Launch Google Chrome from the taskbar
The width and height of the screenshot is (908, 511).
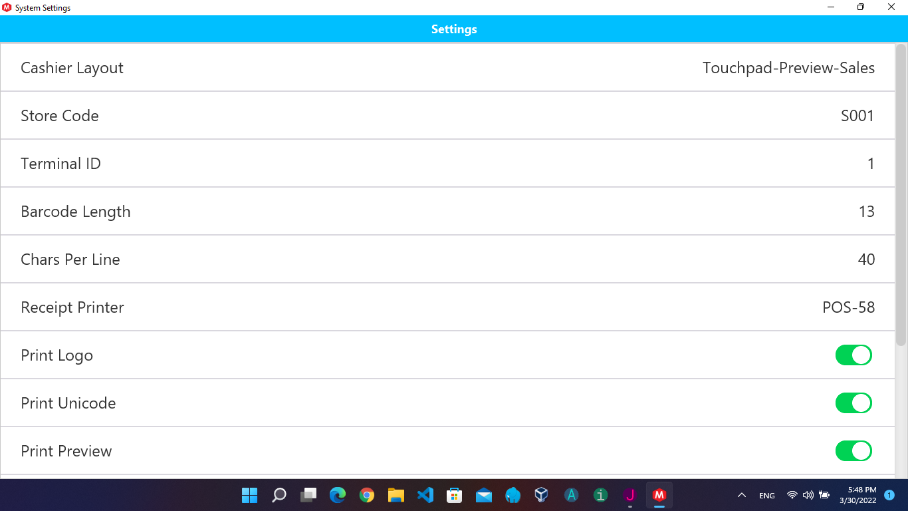click(367, 495)
